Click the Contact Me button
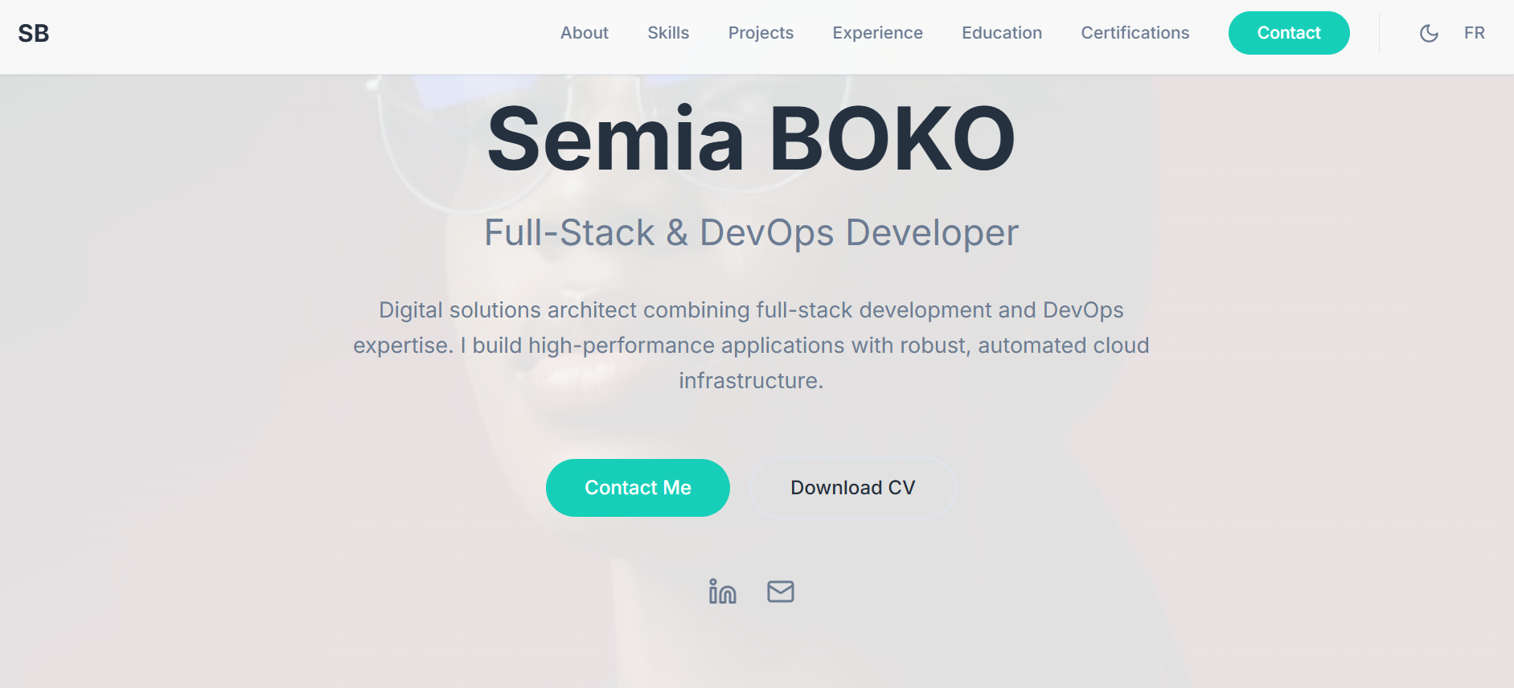 (638, 488)
